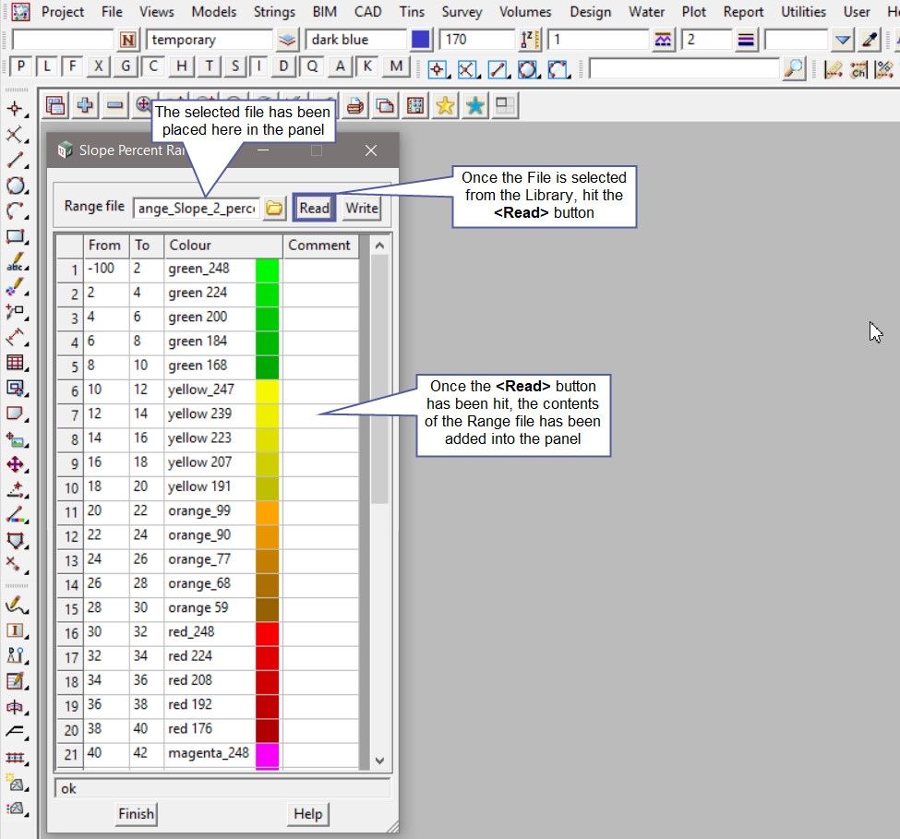Viewport: 900px width, 839px height.
Task: Open the Survey menu
Action: 462,12
